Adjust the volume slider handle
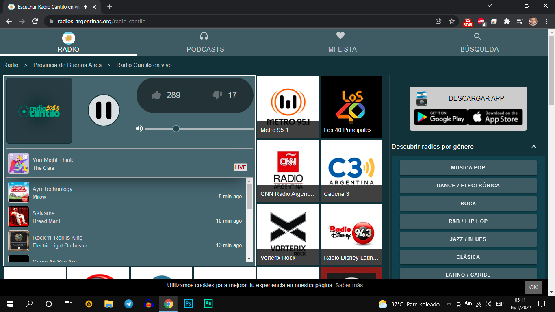The height and width of the screenshot is (312, 555). coord(176,128)
